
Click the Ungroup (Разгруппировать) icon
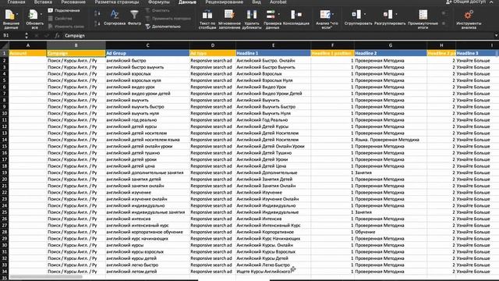tap(388, 14)
